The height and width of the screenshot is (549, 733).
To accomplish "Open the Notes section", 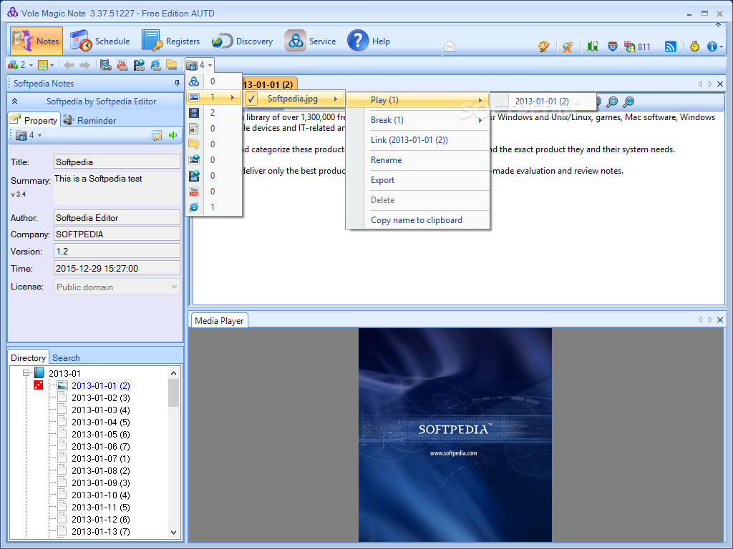I will point(37,41).
